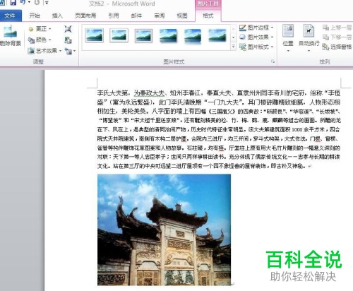Image resolution: width=353 pixels, height=291 pixels.
Task: Switch to the 页面布局 (Page Layout) tab
Action: point(85,16)
